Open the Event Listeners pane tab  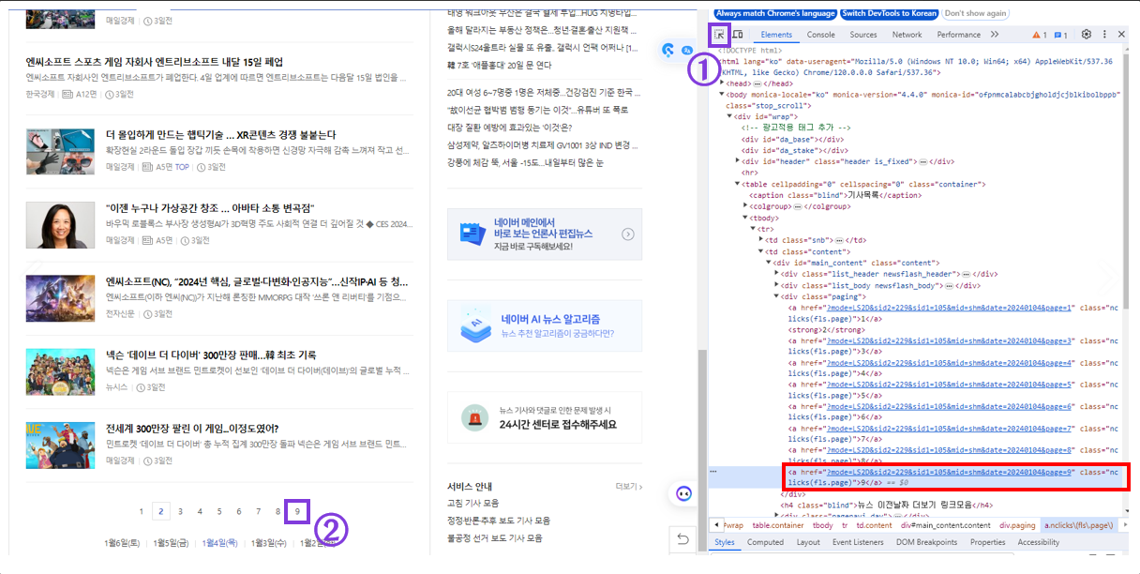point(857,542)
